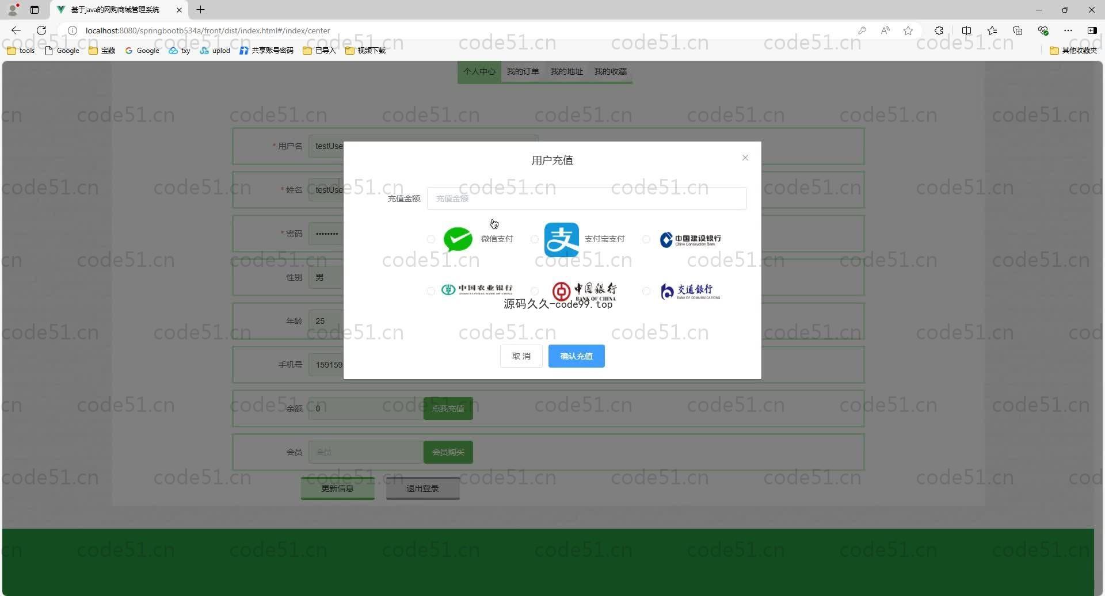This screenshot has width=1105, height=596.
Task: Open the Google page bookmark
Action: [62, 51]
